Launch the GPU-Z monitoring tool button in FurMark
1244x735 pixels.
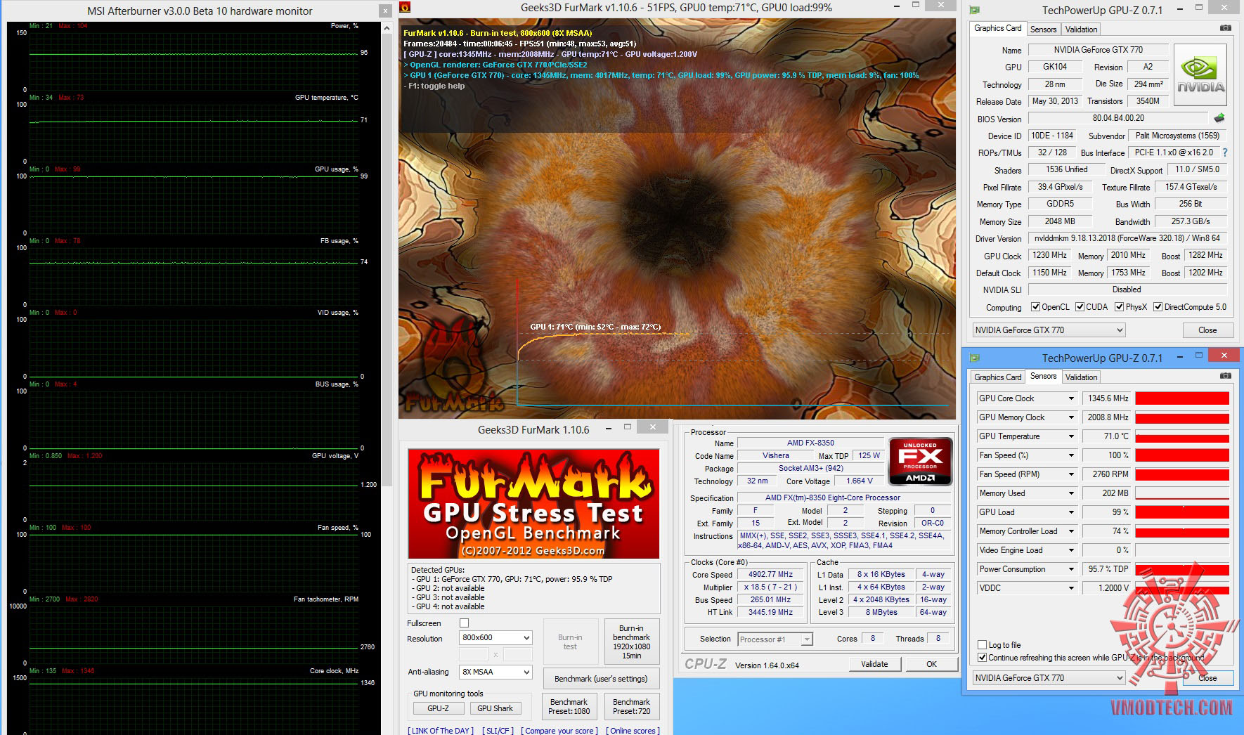tap(438, 708)
